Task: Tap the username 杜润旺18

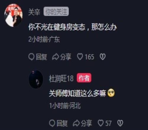Action: click(x=61, y=78)
